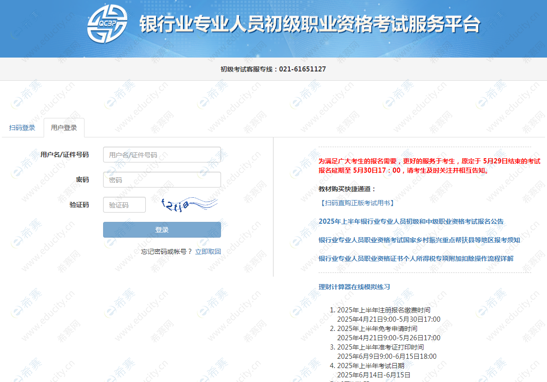Click the 教材购买快捷通道 heading

pyautogui.click(x=347, y=189)
